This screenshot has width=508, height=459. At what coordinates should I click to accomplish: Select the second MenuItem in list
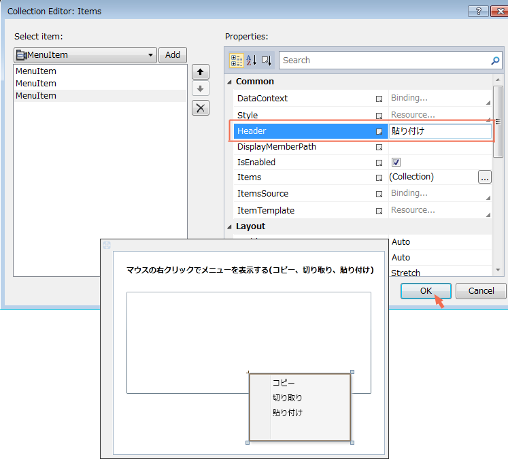(x=100, y=84)
